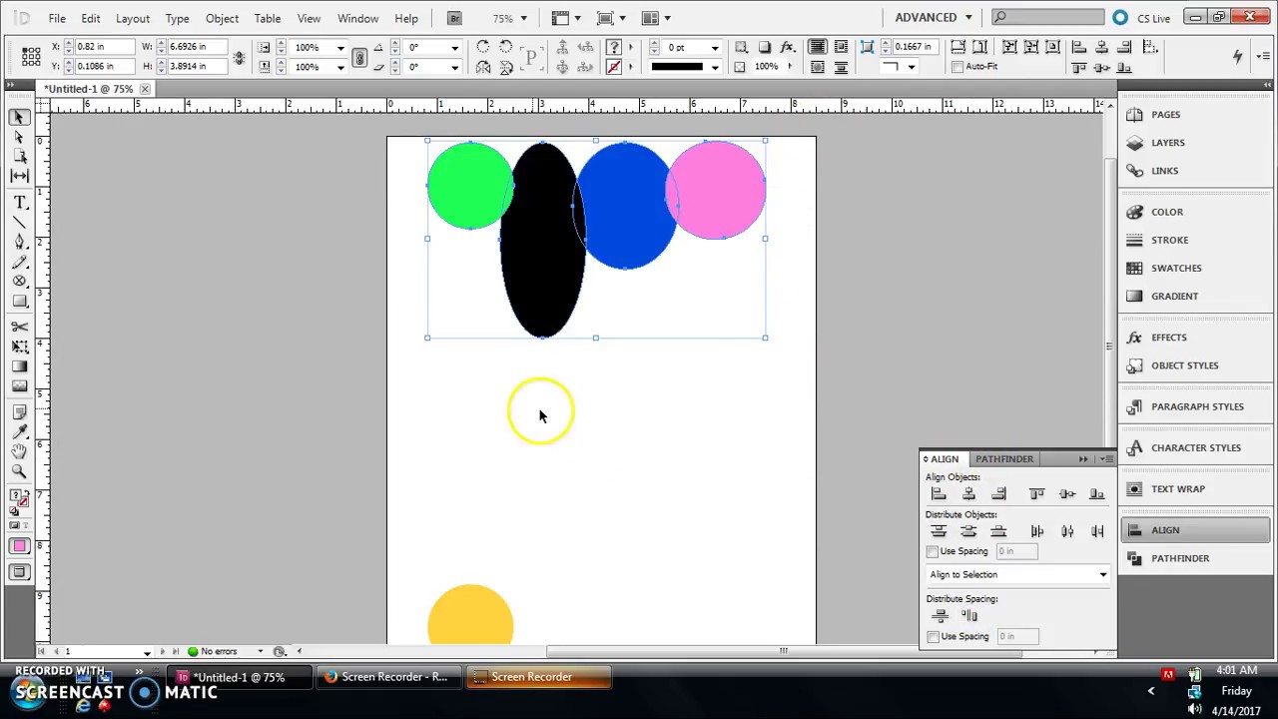
Task: Click Align horizontal centers in Align panel
Action: tap(968, 494)
